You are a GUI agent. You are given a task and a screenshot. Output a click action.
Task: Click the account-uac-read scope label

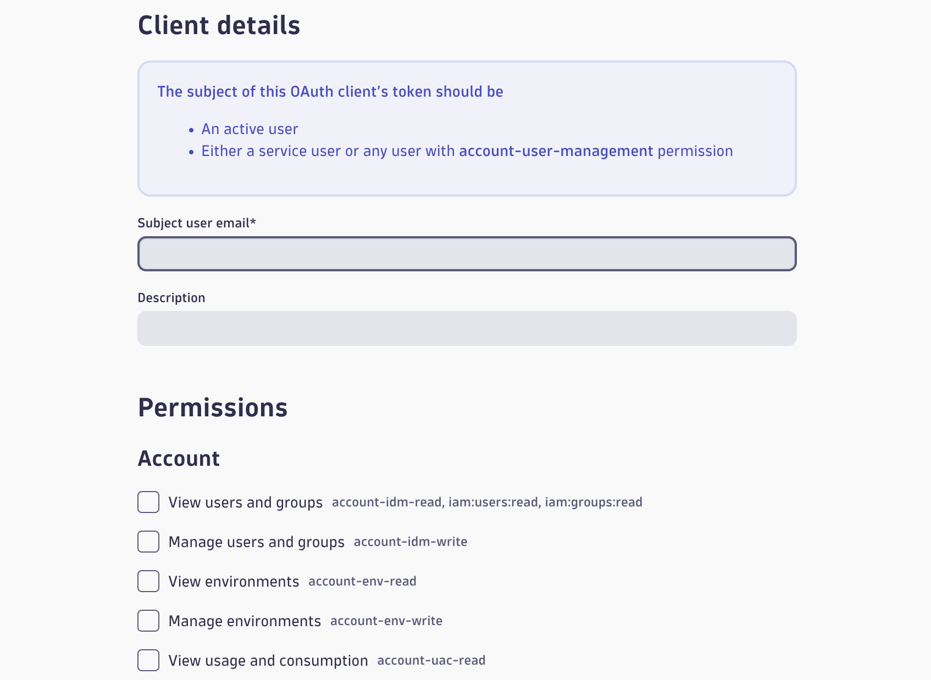pyautogui.click(x=431, y=660)
